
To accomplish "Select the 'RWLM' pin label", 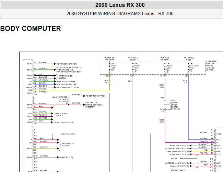I will click(30, 76).
